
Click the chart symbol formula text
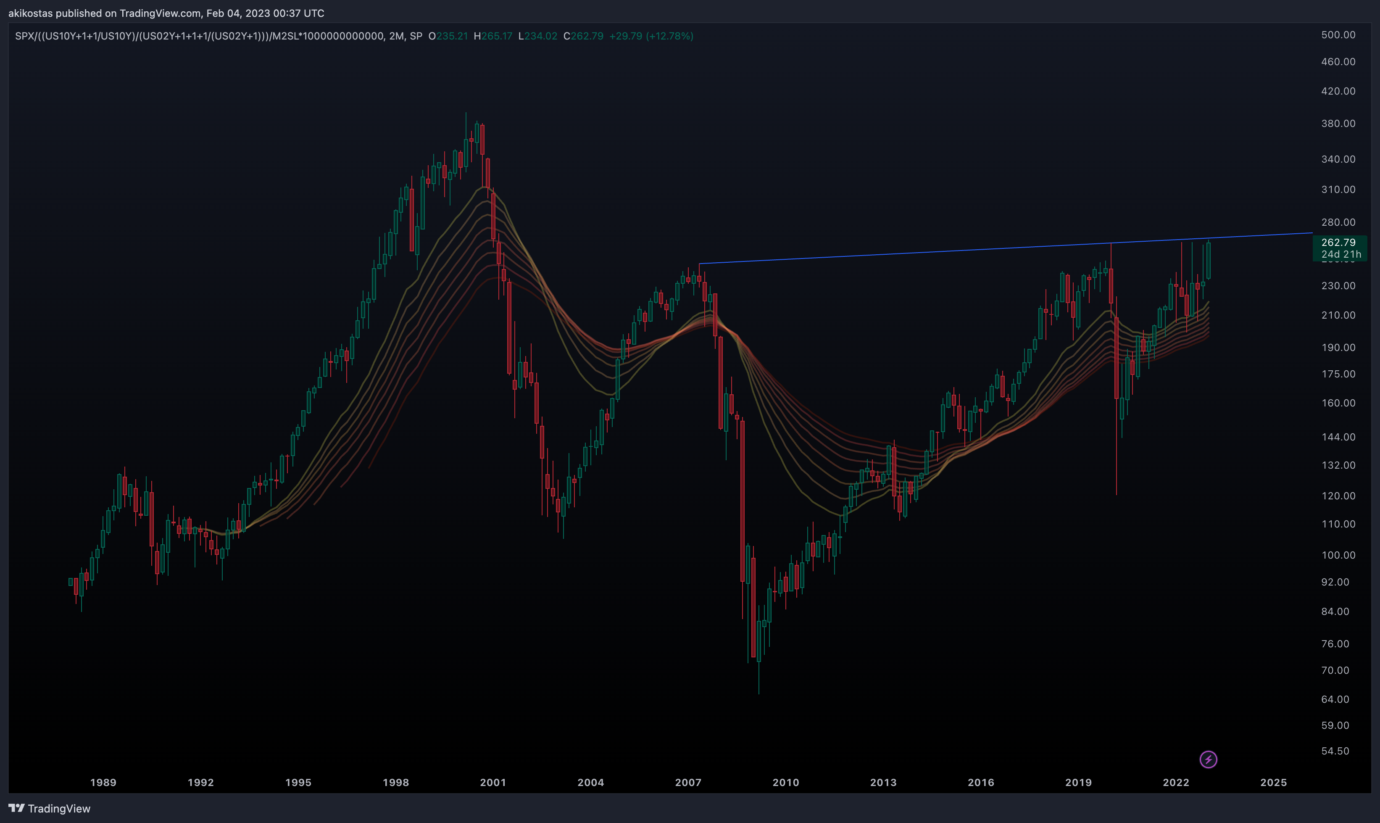pos(219,36)
